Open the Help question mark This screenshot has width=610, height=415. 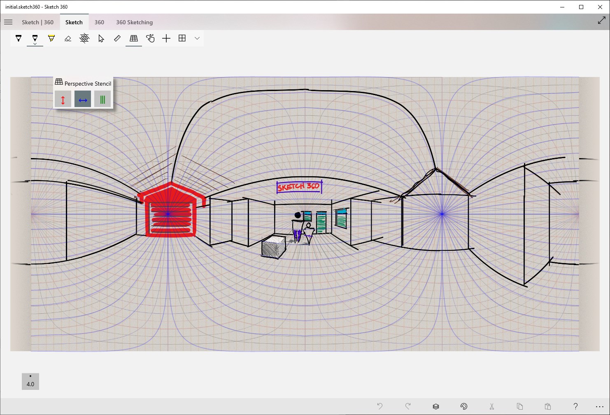pyautogui.click(x=575, y=406)
